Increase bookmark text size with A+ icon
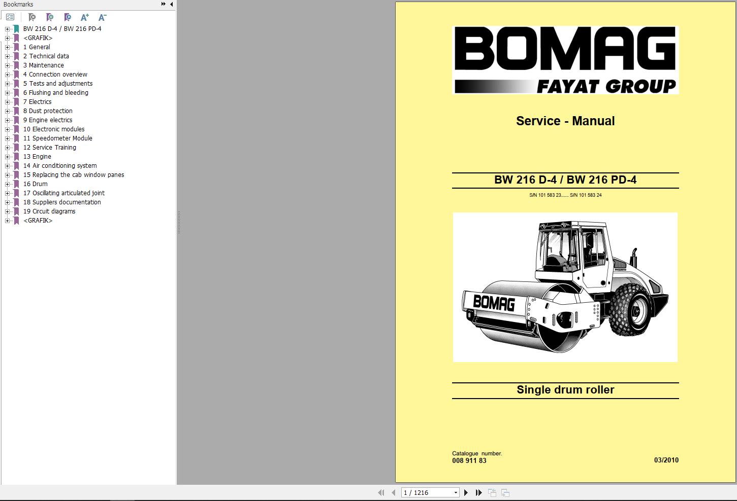 click(84, 17)
